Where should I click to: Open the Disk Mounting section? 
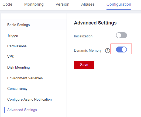(x=18, y=68)
